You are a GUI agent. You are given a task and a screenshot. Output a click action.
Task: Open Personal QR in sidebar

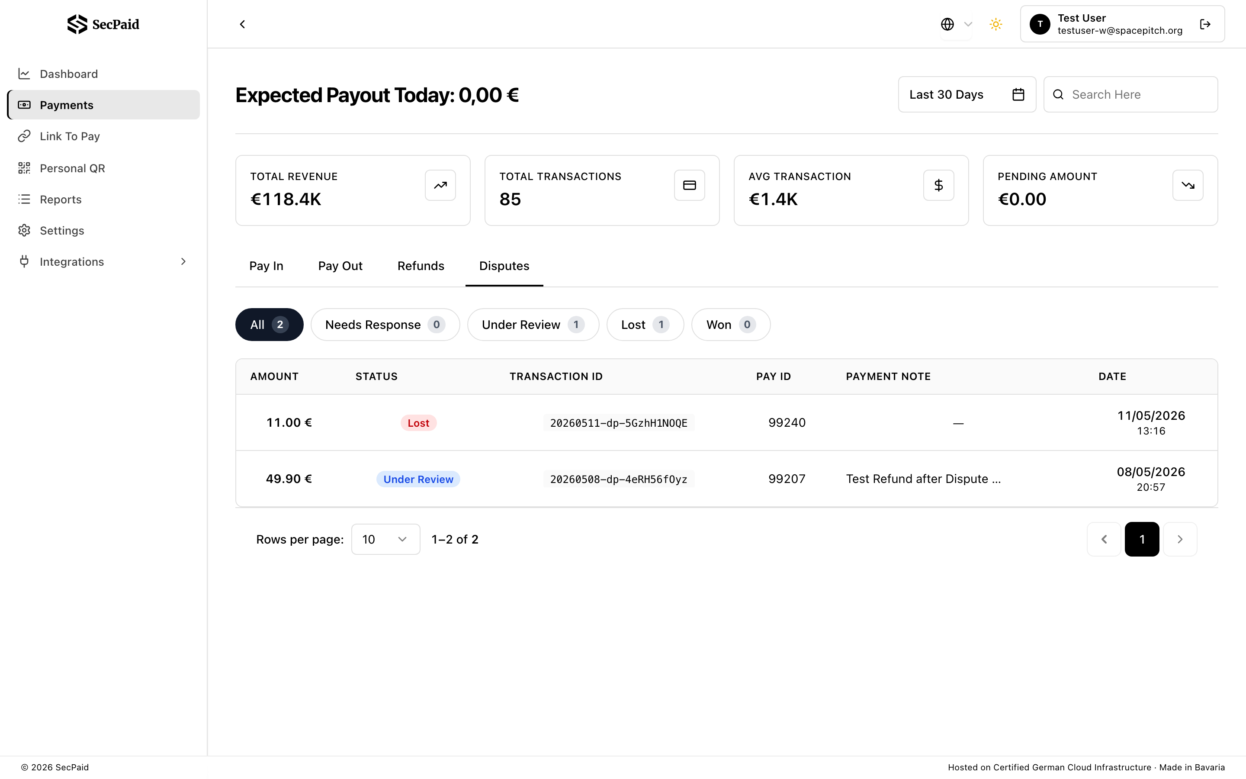pyautogui.click(x=103, y=168)
